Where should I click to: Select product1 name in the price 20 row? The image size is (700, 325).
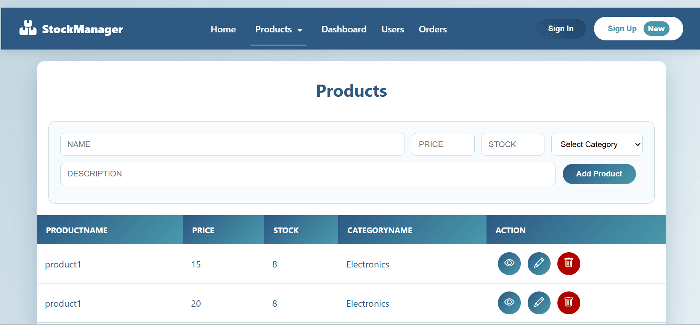pos(63,304)
